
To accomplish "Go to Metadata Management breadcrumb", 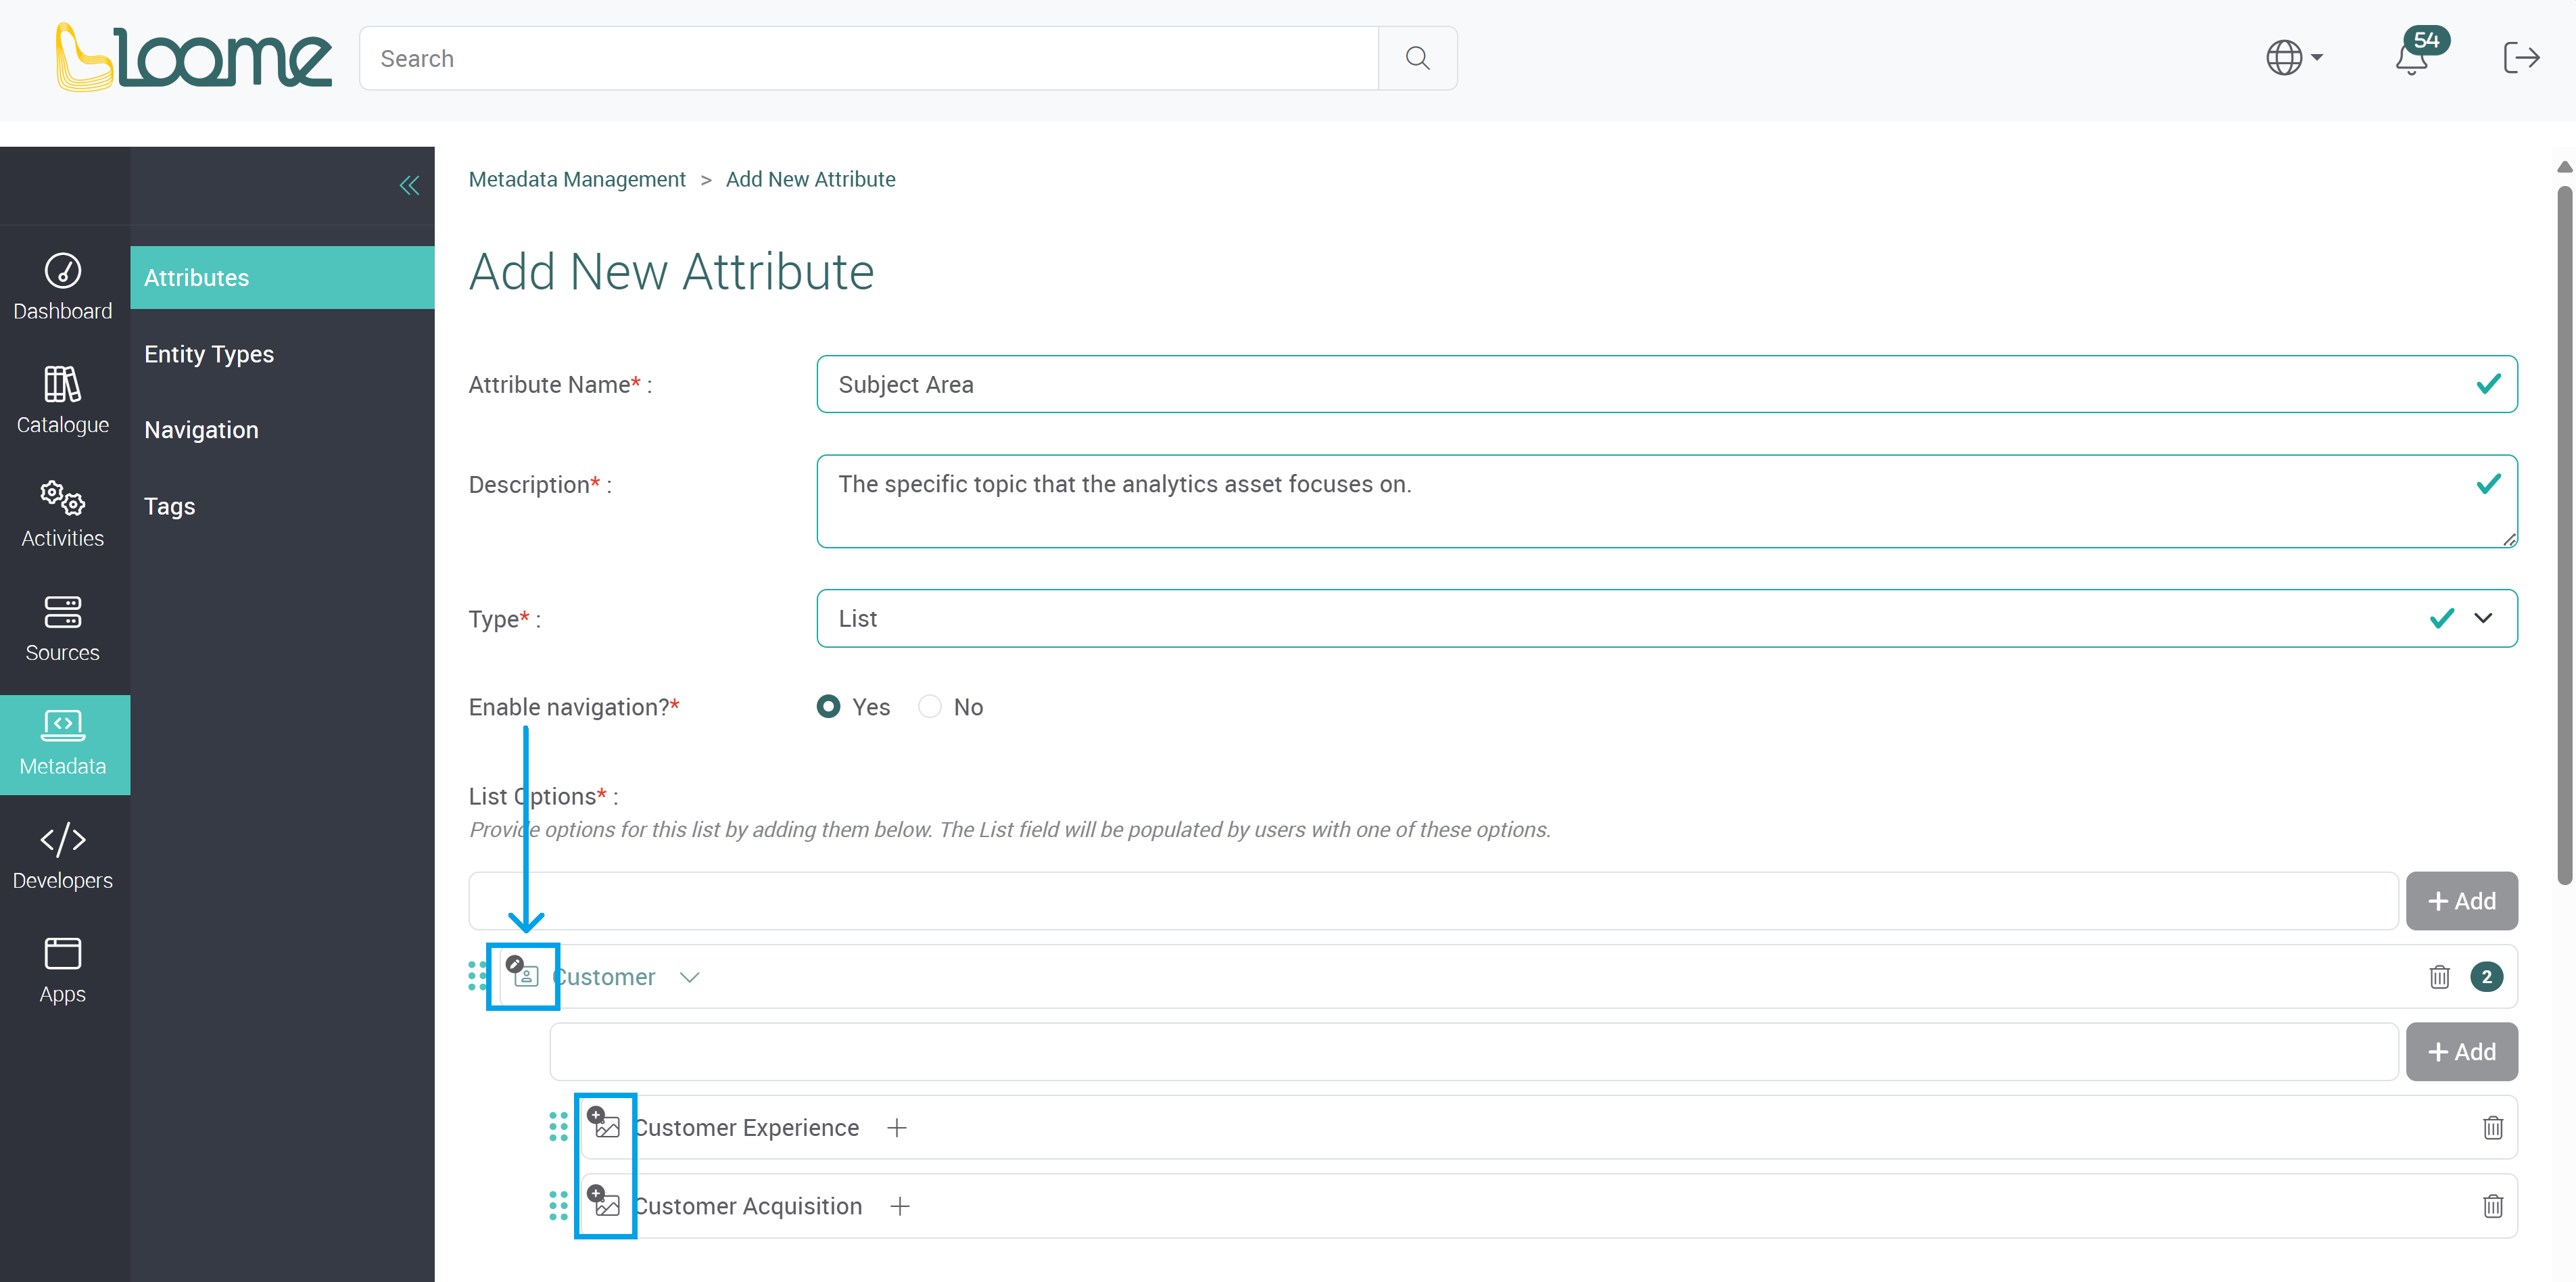I will 577,179.
